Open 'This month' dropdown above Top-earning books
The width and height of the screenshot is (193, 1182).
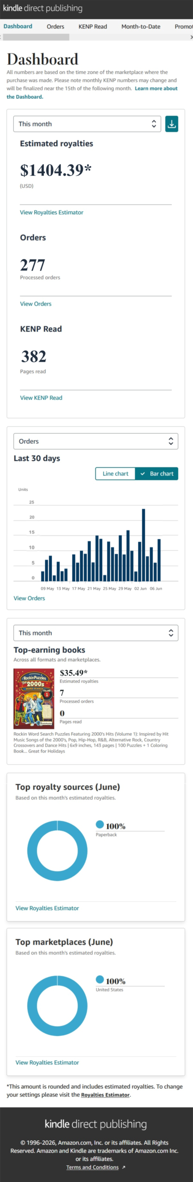coord(96,633)
